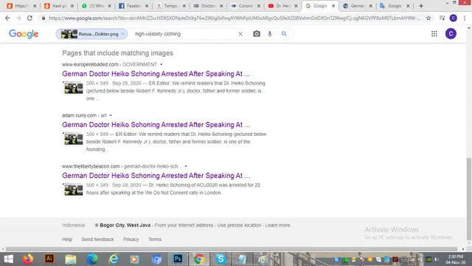The width and height of the screenshot is (472, 266).
Task: Switch to Chrome in the taskbar
Action: pos(199,259)
